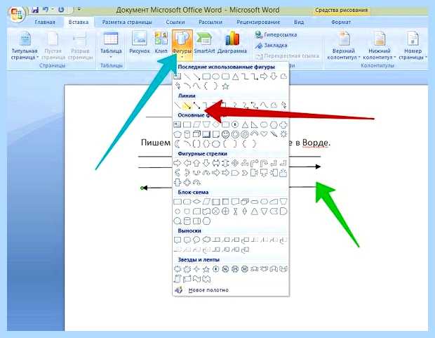Choose the quad arrow in Фигурные стрелки

[x=235, y=163]
